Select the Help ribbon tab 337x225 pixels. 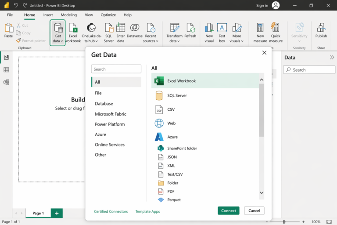(x=127, y=15)
